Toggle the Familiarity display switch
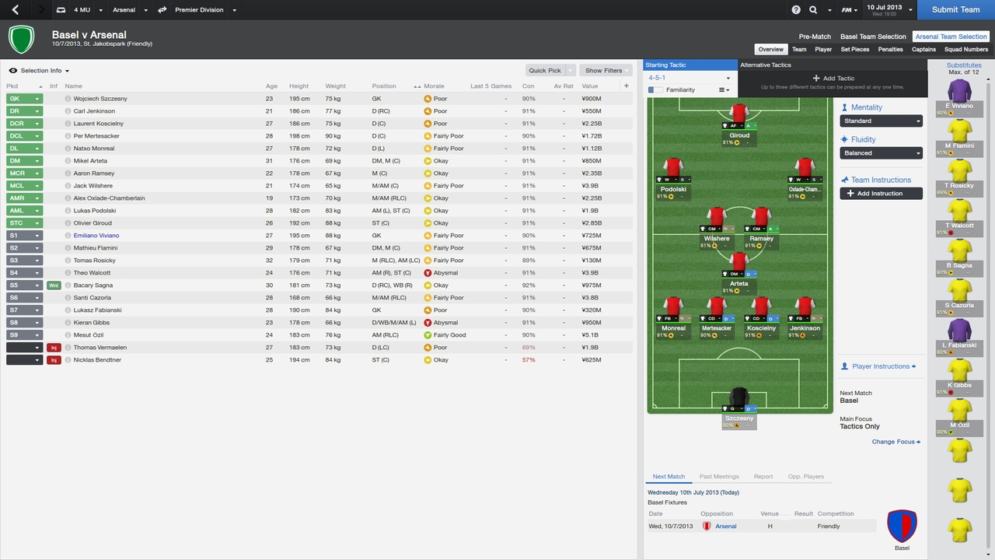Image resolution: width=995 pixels, height=560 pixels. [x=655, y=90]
